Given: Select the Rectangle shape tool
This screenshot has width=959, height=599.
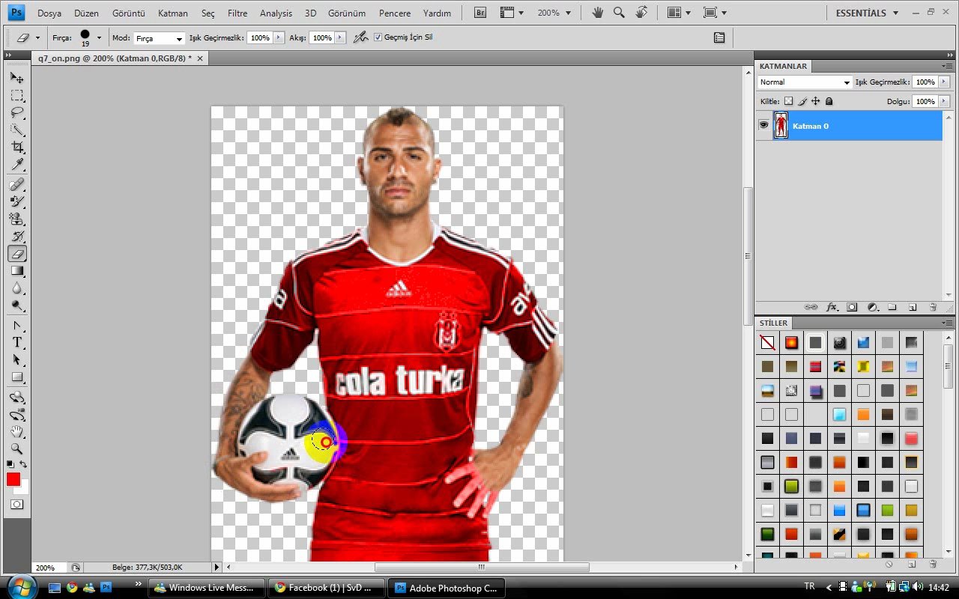Looking at the screenshot, I should click(16, 377).
